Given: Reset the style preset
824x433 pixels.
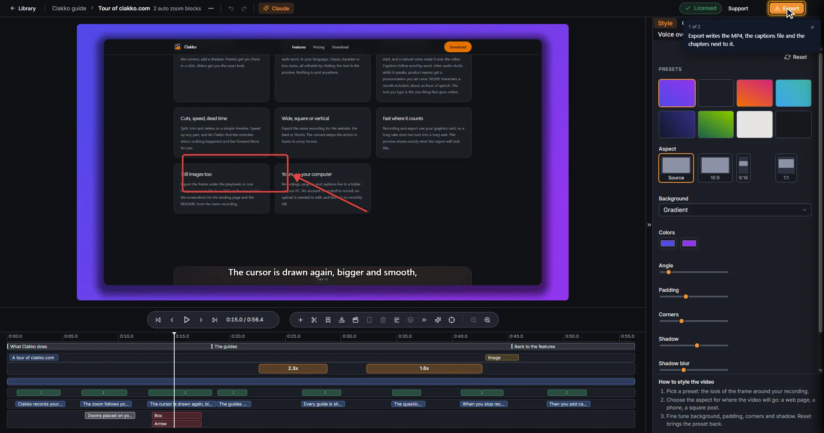Looking at the screenshot, I should tap(796, 57).
